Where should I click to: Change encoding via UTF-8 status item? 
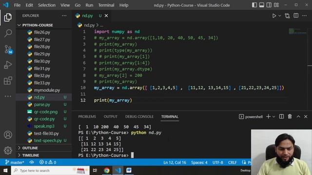pos(218,162)
